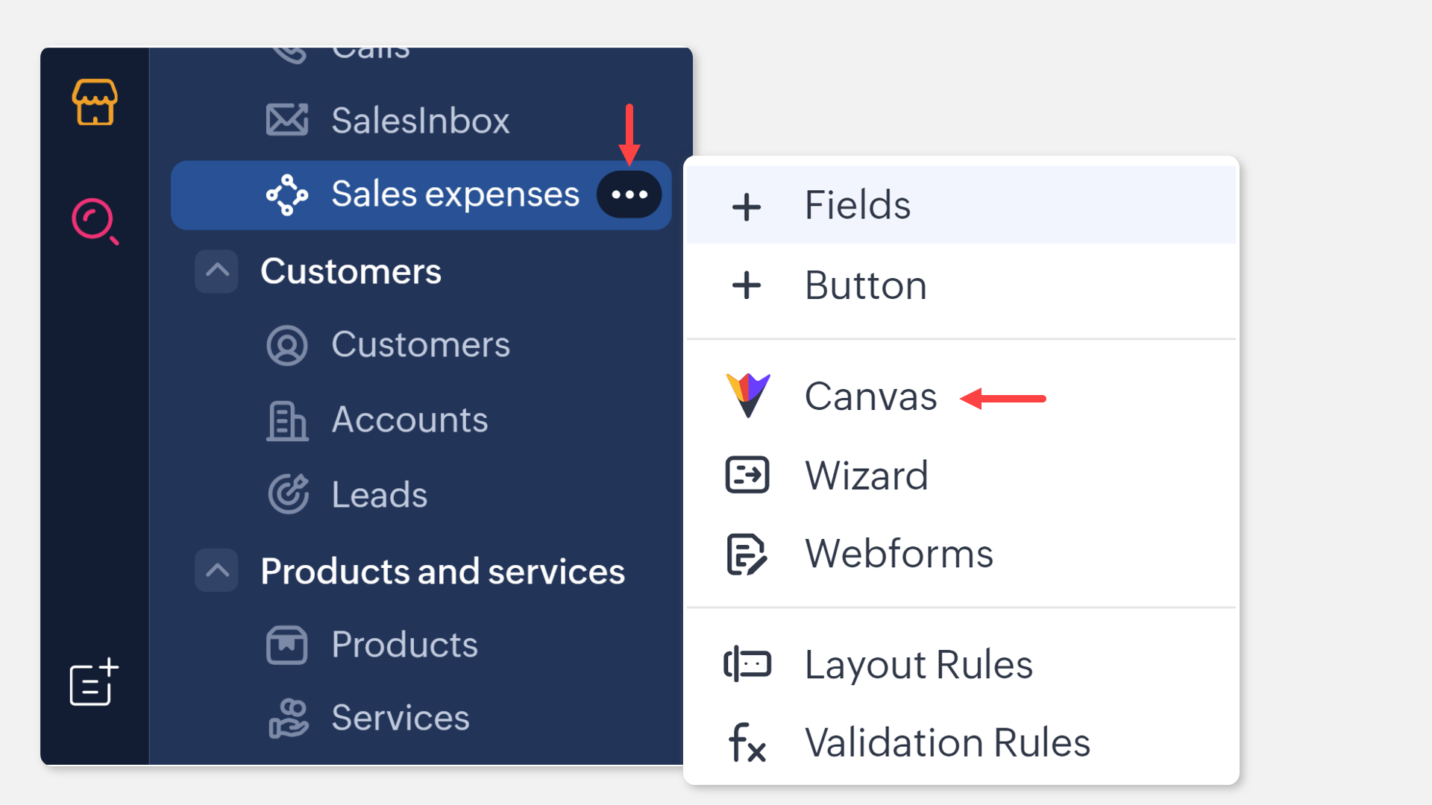Select the Sales expenses module
1432x805 pixels.
tap(454, 195)
